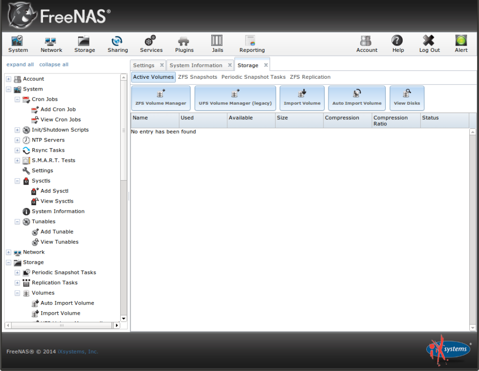This screenshot has height=371, width=479.
Task: Switch to the System Information tab
Action: pos(197,65)
